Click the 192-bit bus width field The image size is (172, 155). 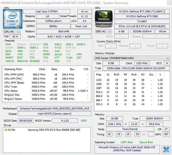point(162,32)
